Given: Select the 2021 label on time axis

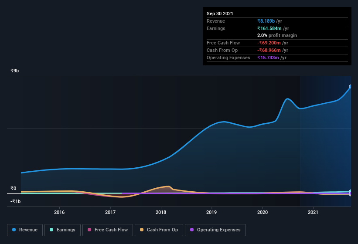Looking at the screenshot, I should (313, 212).
